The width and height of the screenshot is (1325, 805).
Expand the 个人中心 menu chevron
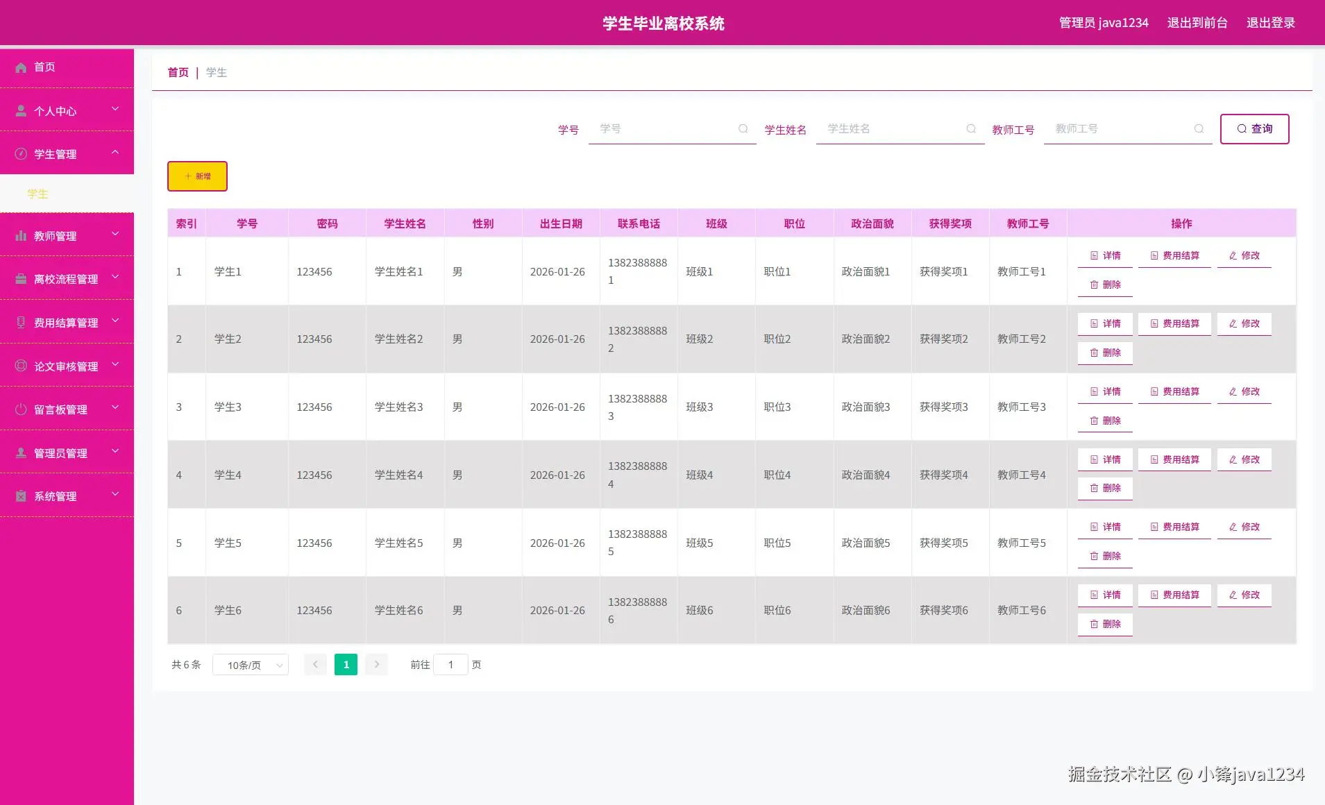(115, 109)
